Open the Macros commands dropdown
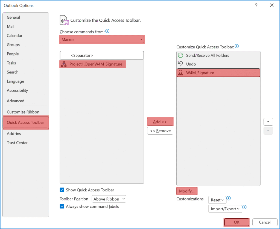 [x=102, y=39]
